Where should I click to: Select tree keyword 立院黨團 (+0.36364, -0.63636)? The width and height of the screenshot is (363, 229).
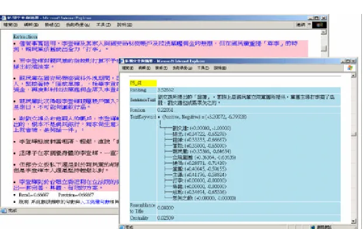[x=204, y=157]
